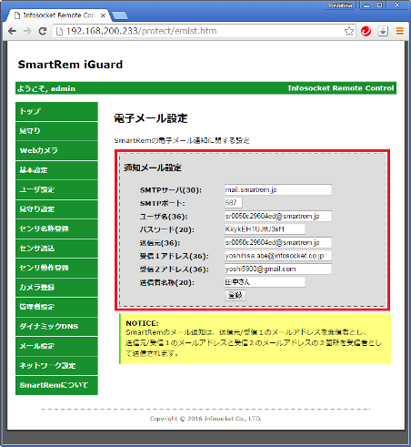The height and width of the screenshot is (447, 411).
Task: Open the センサ動作登録 menu item
Action: coord(56,268)
